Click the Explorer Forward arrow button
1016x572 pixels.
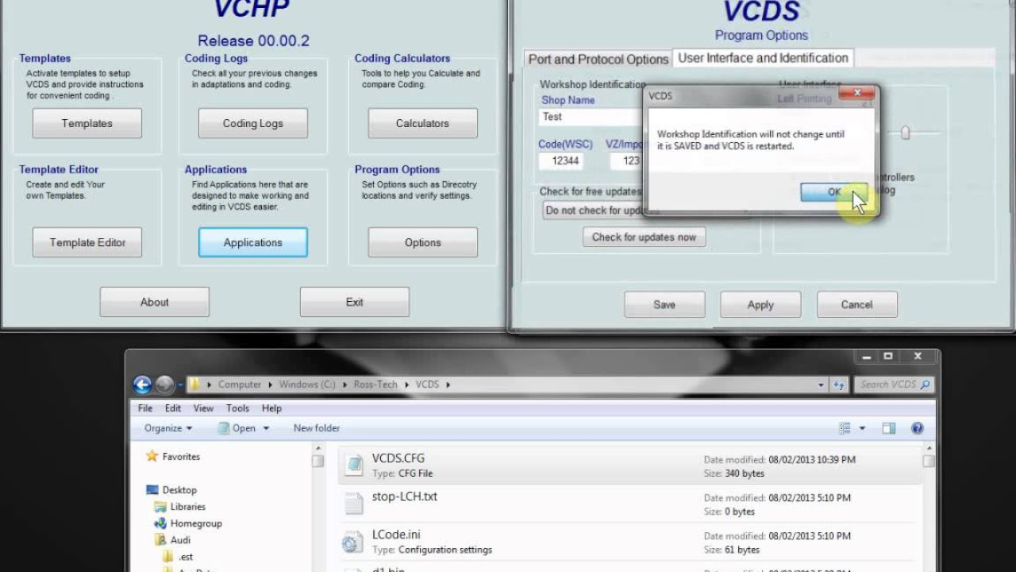164,385
